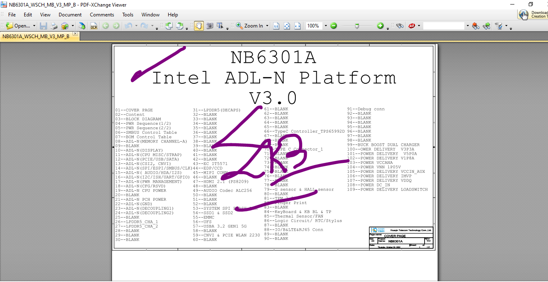This screenshot has height=282, width=548.
Task: Open the search options funnel dropdown
Action: [x=506, y=27]
